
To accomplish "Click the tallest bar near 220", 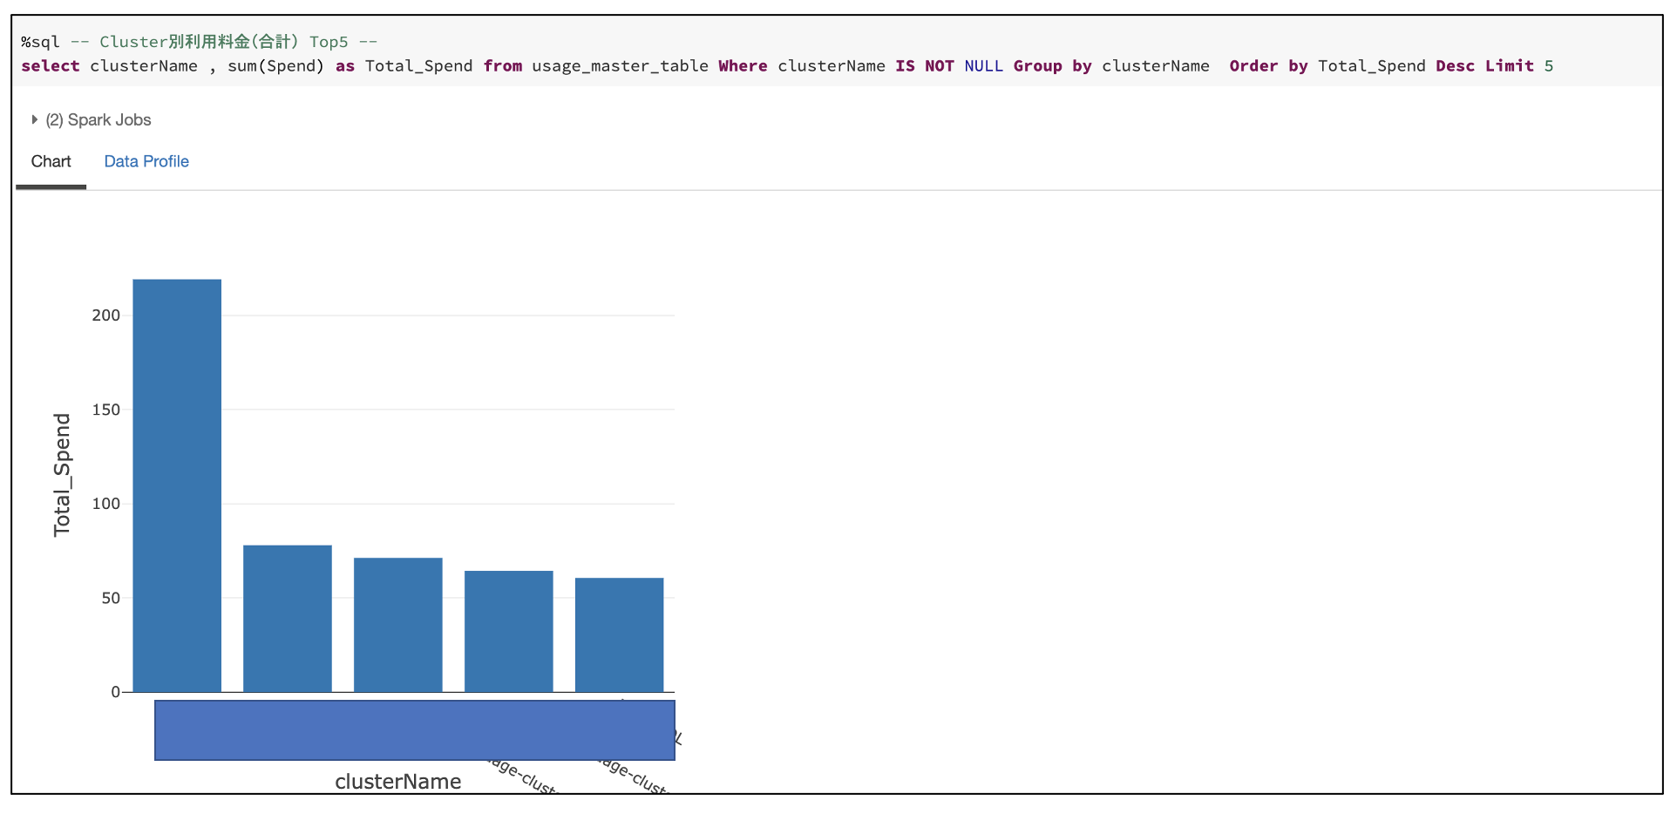I will click(x=177, y=485).
